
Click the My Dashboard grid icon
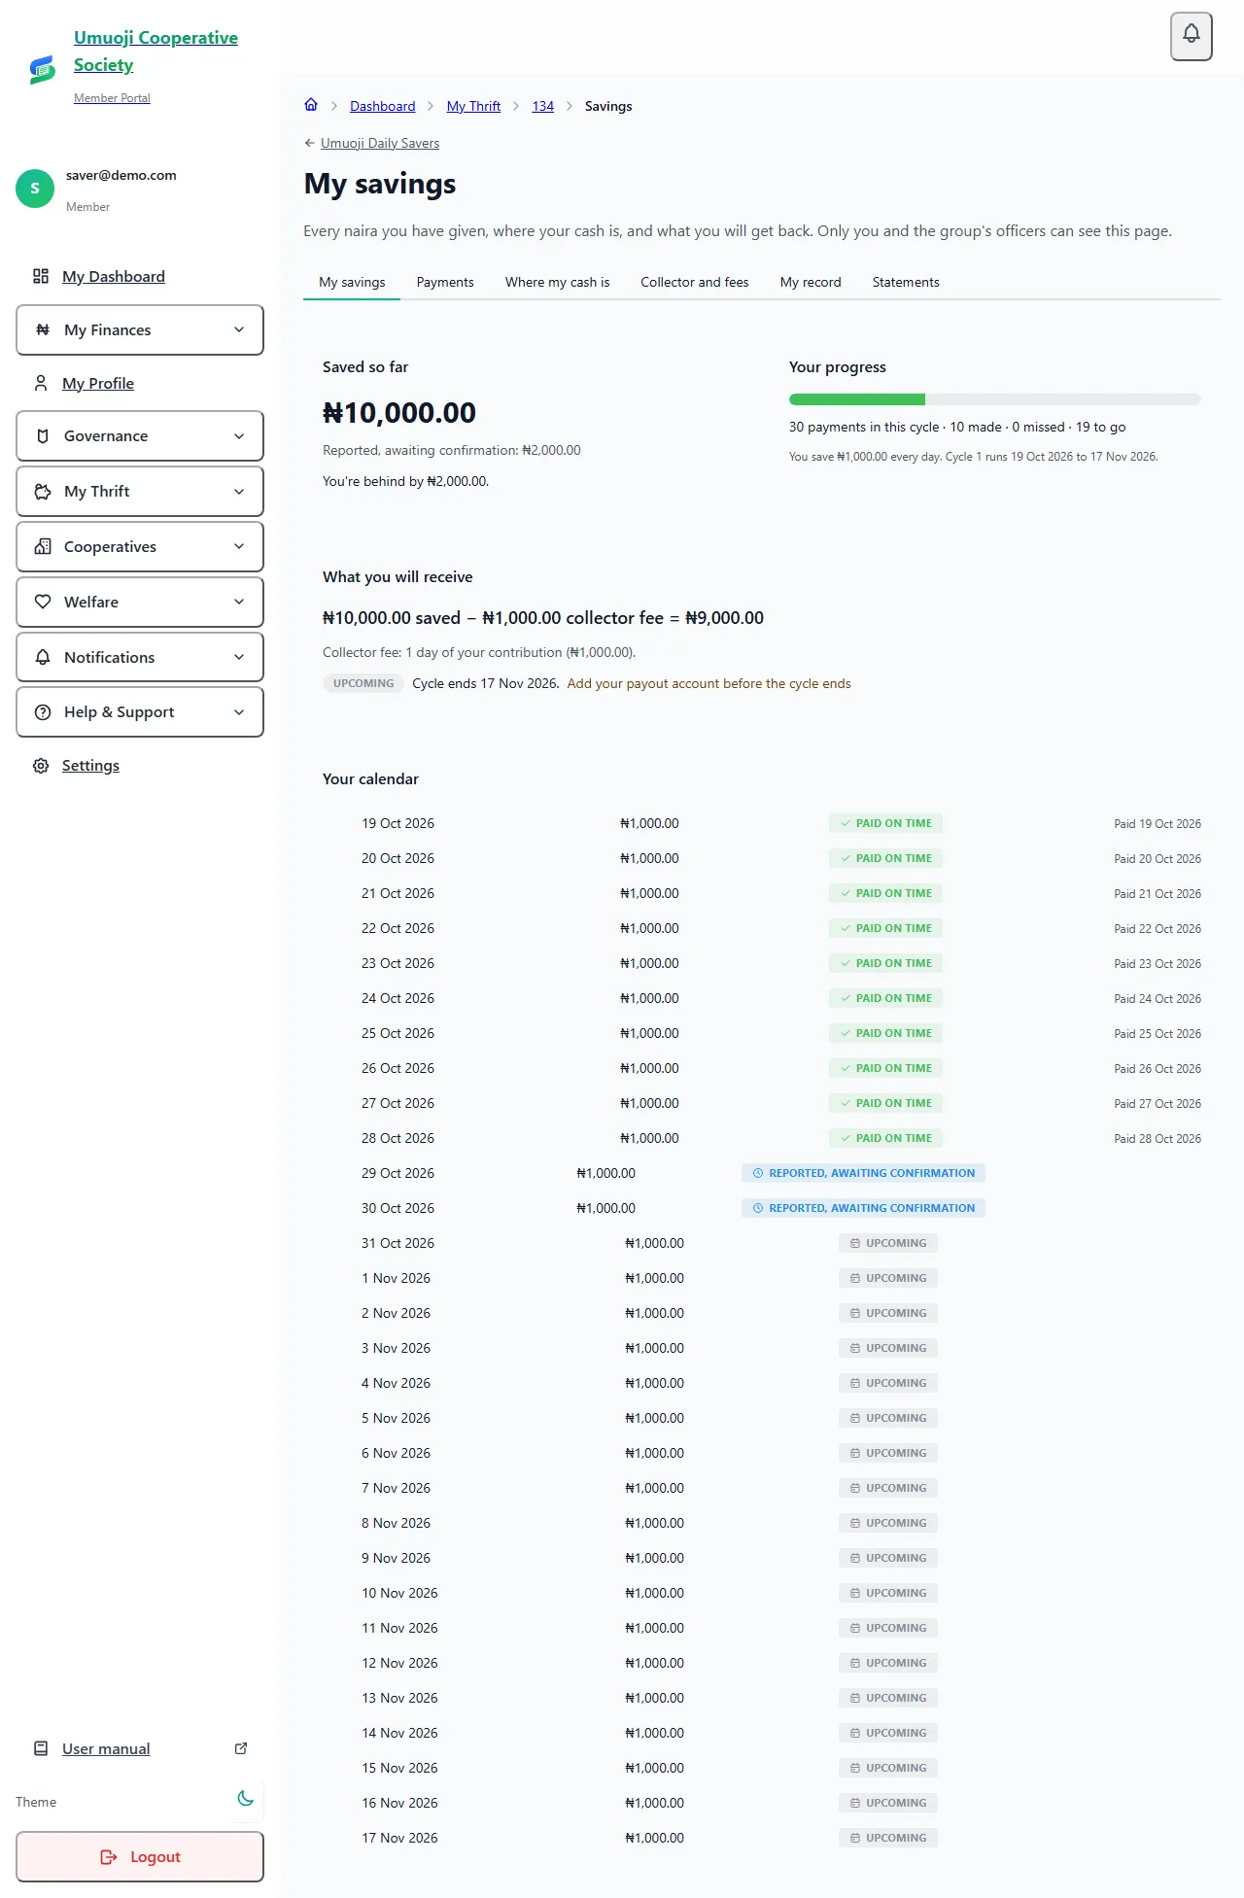pyautogui.click(x=41, y=276)
